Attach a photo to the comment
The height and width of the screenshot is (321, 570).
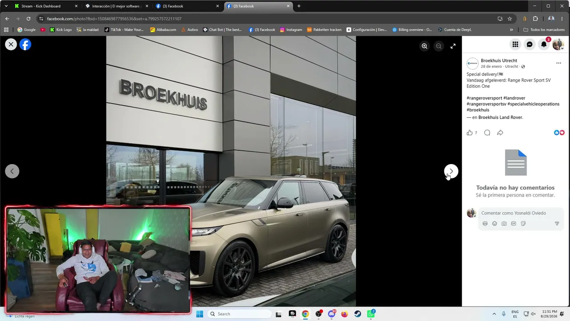[x=504, y=223]
